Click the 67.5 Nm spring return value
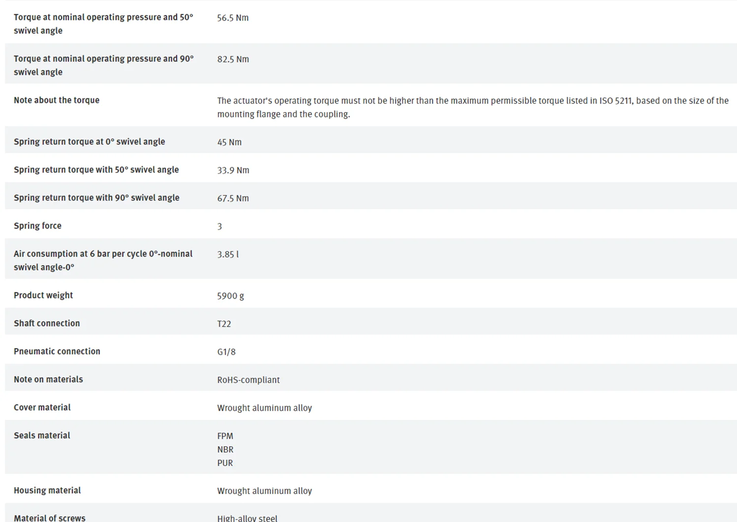Viewport: 737px width, 522px height. pos(233,198)
